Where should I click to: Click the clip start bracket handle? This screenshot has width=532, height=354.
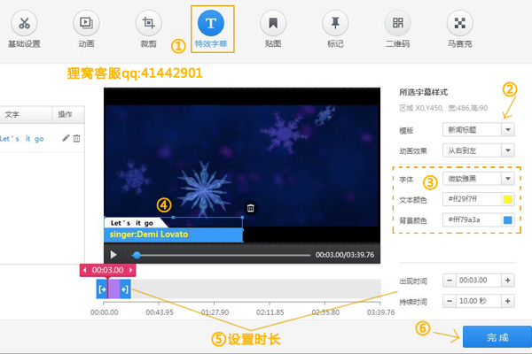[x=102, y=289]
